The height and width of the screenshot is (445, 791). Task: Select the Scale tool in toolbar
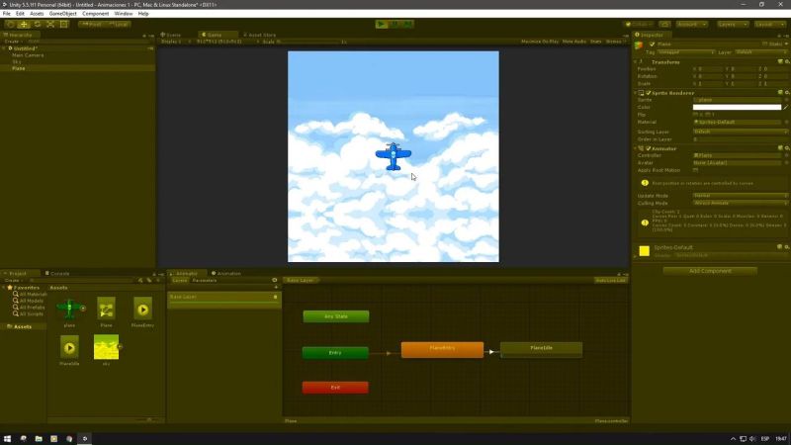(x=50, y=24)
